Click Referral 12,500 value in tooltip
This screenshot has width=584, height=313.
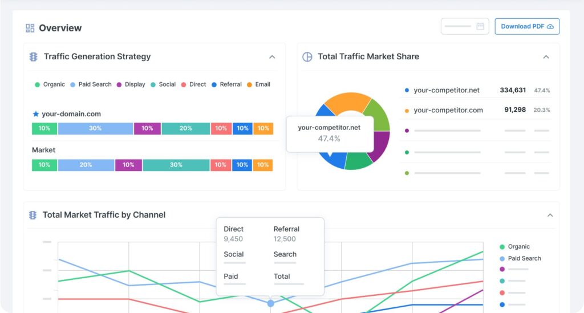click(x=285, y=239)
